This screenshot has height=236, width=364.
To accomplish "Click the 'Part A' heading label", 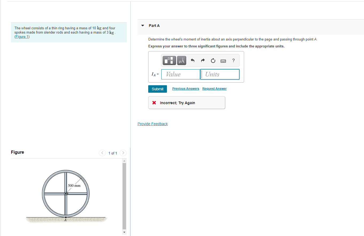I will coord(154,26).
